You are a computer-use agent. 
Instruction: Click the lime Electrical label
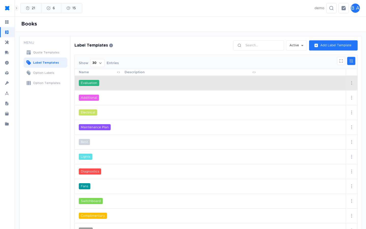point(88,112)
